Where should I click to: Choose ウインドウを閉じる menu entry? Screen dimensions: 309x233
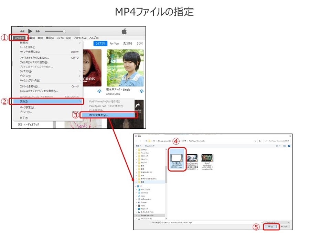(48, 52)
